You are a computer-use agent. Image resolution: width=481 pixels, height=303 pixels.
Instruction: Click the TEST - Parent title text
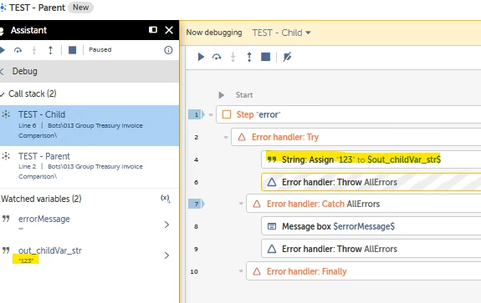click(x=37, y=8)
